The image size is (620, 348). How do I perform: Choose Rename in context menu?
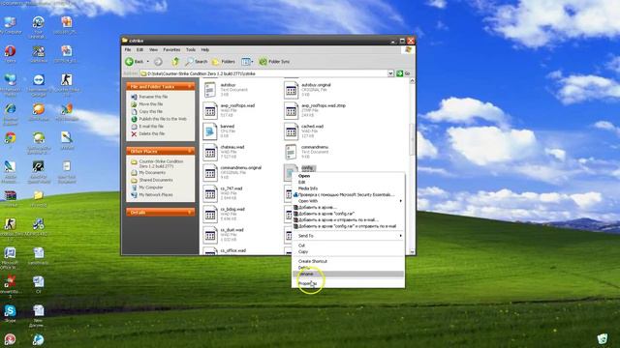click(x=349, y=274)
